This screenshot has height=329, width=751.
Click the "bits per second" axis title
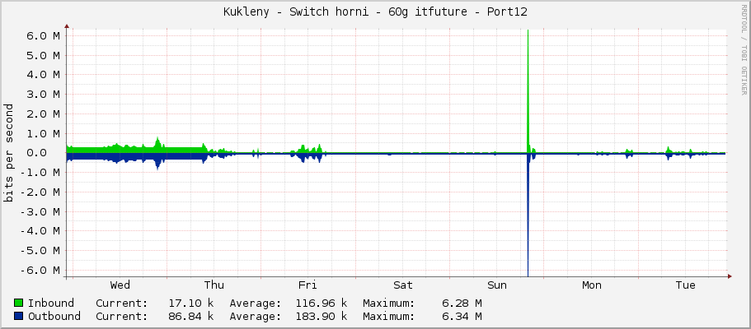point(8,153)
